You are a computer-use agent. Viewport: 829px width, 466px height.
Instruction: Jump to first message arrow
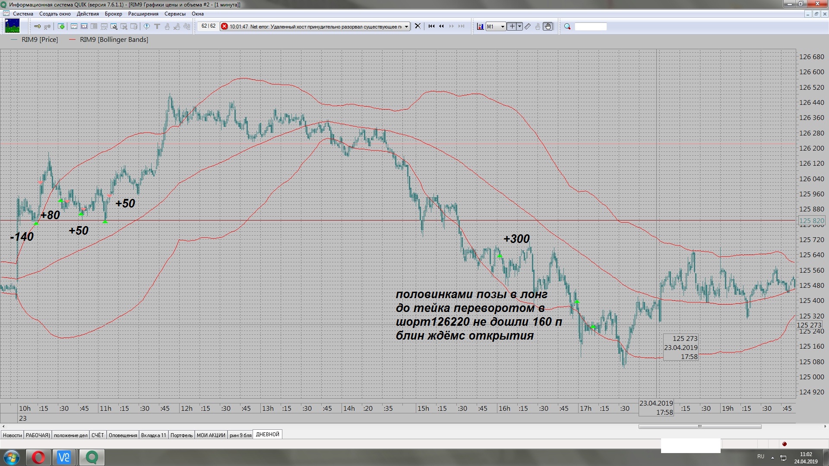point(431,26)
